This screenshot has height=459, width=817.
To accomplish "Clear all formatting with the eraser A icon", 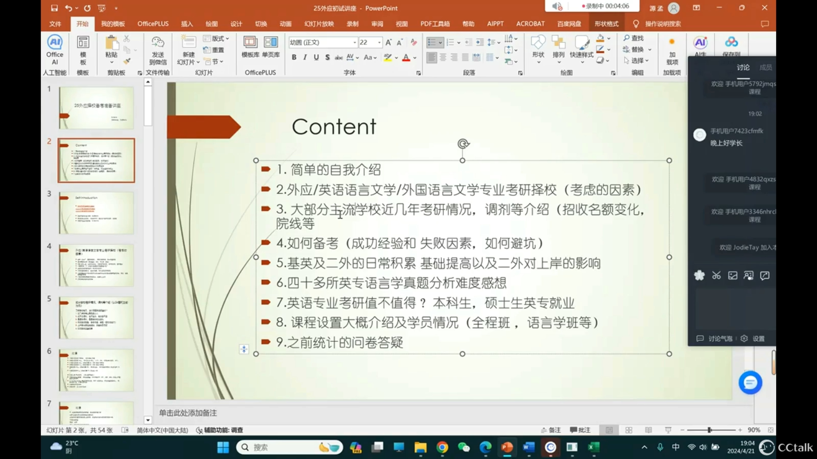I will [414, 42].
